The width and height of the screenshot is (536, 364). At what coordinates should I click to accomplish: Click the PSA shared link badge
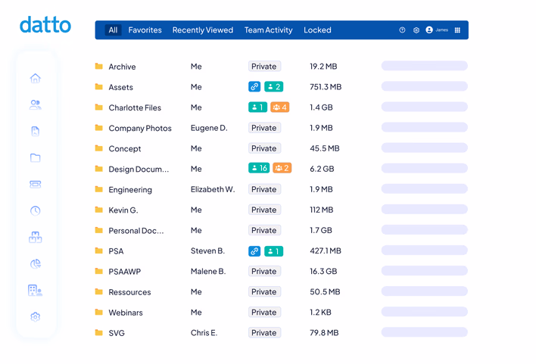click(x=254, y=251)
